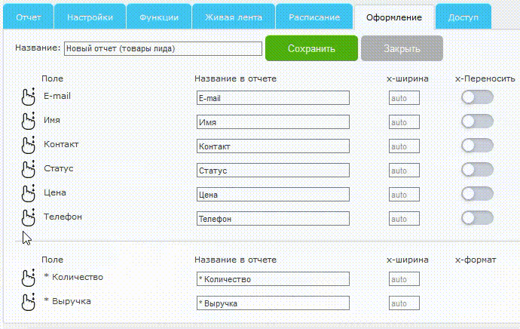
Task: Switch to the Настройки tab
Action: tap(90, 17)
